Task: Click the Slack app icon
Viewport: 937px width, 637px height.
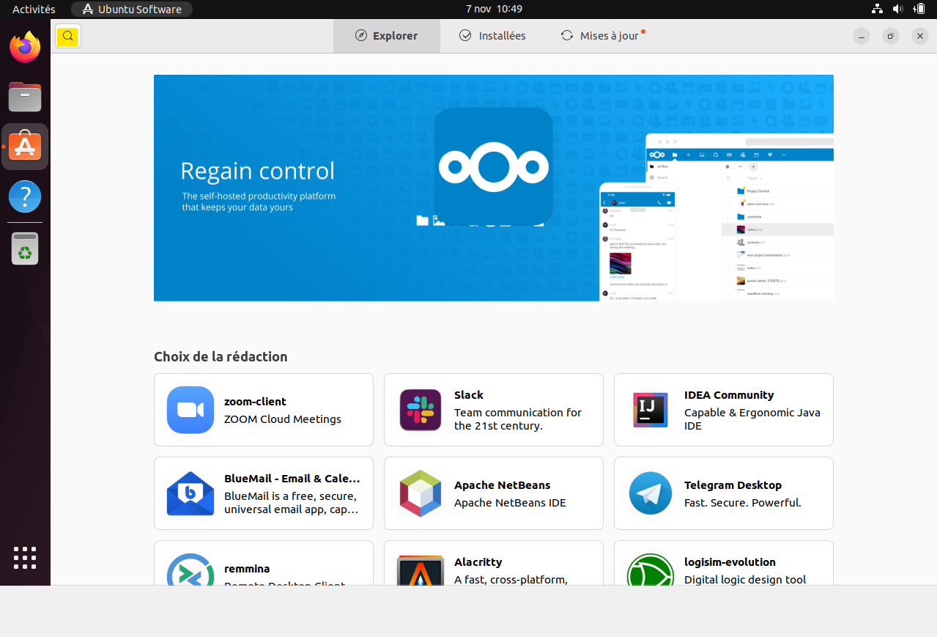Action: pos(421,410)
